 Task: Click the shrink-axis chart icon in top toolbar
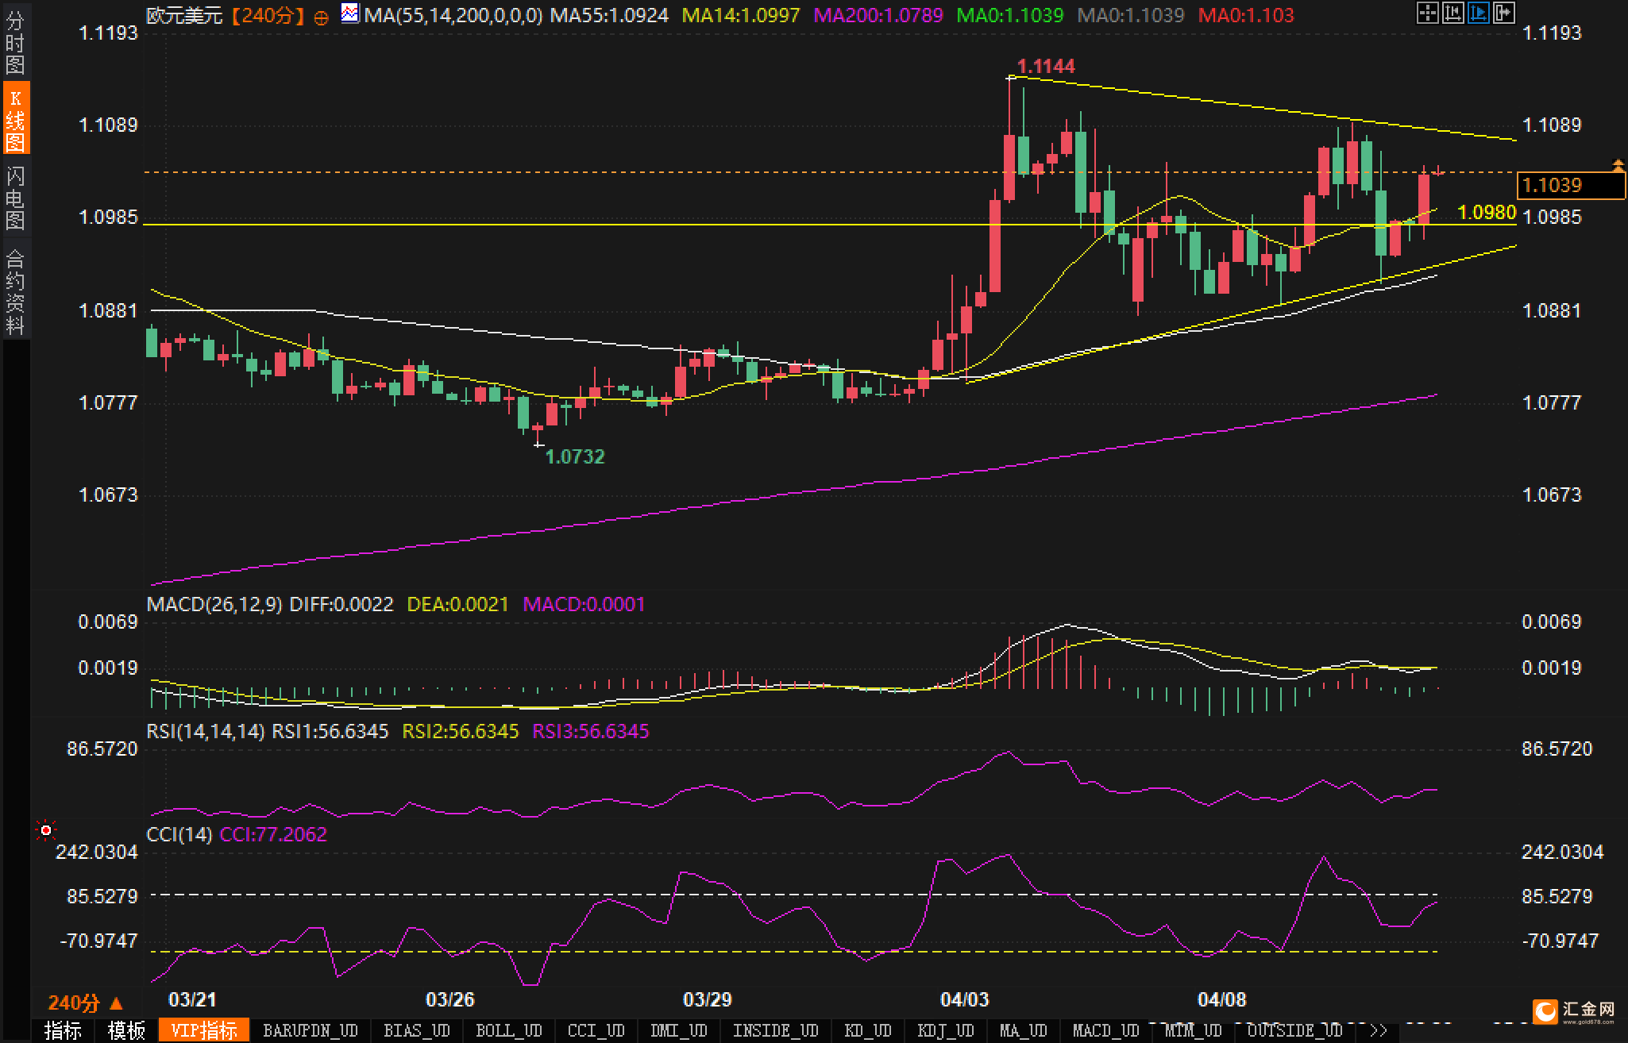pyautogui.click(x=1452, y=13)
